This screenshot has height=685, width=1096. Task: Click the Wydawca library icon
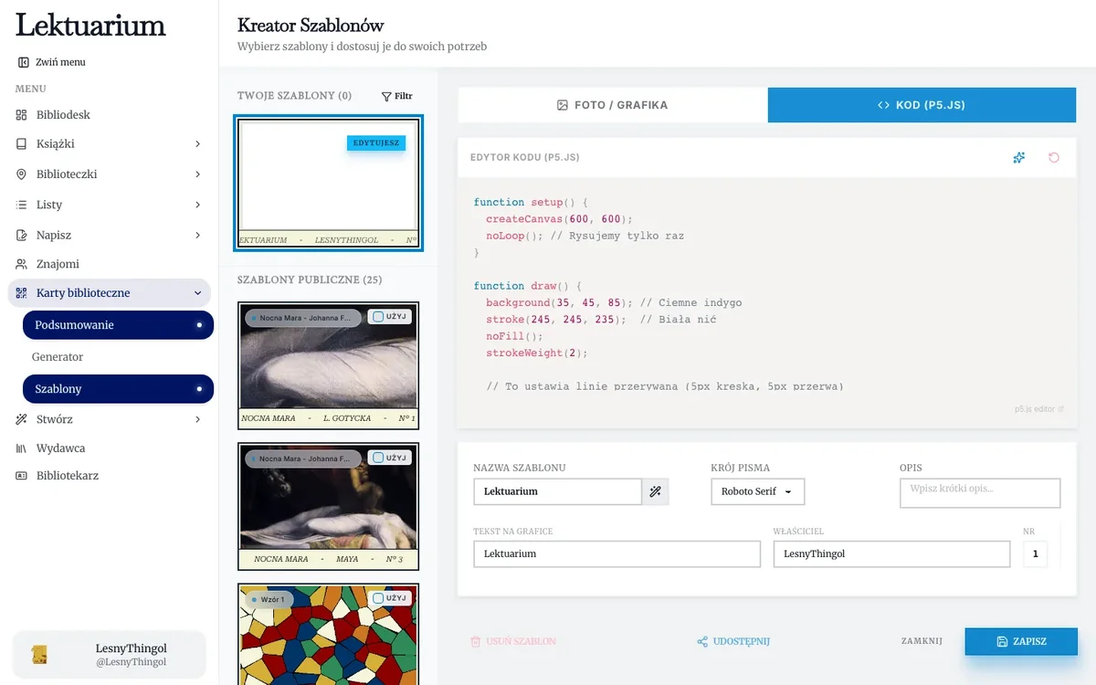pyautogui.click(x=22, y=448)
